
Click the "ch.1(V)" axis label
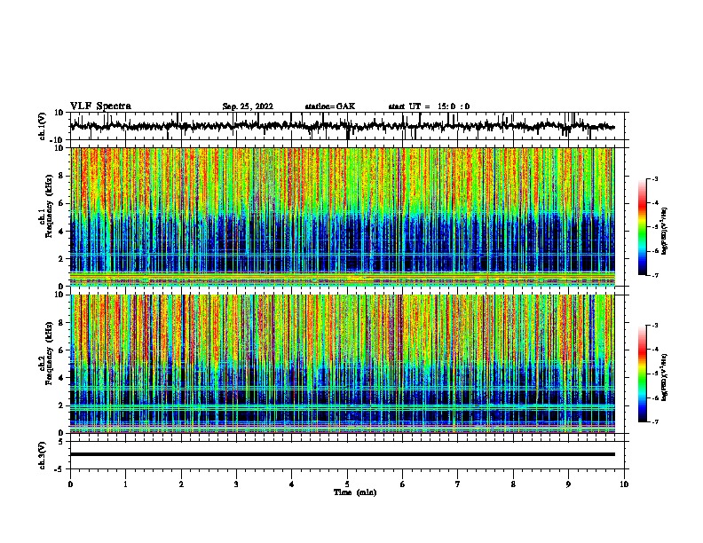tap(43, 126)
